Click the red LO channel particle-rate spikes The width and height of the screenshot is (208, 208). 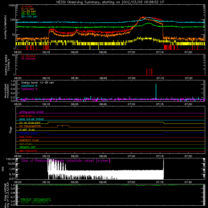coord(149,72)
